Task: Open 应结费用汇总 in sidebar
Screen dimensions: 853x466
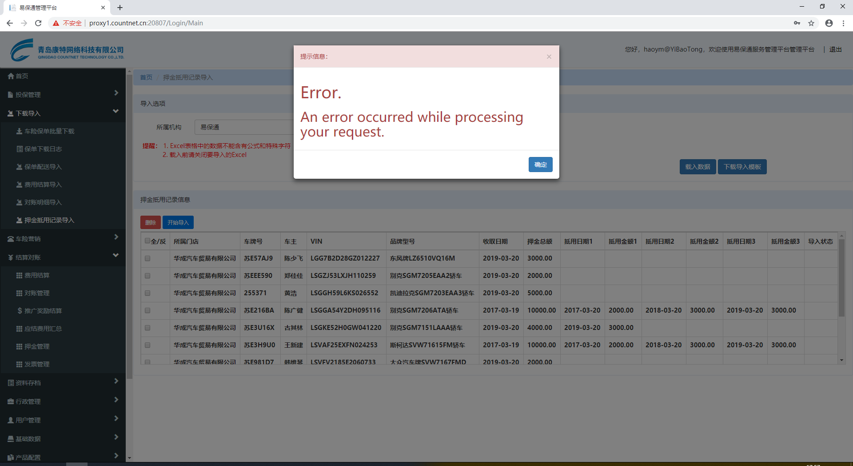Action: (43, 329)
